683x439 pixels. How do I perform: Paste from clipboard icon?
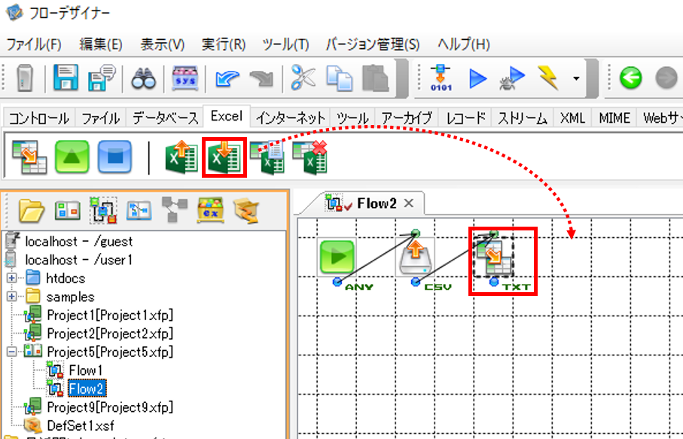(375, 78)
